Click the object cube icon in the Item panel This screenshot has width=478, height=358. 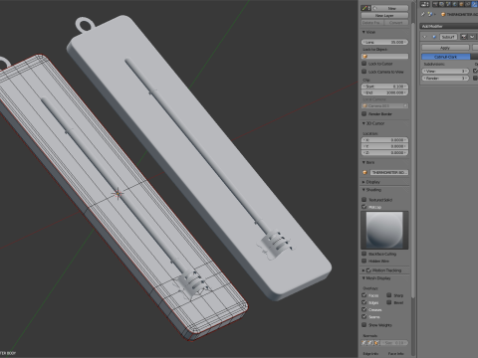pyautogui.click(x=364, y=172)
